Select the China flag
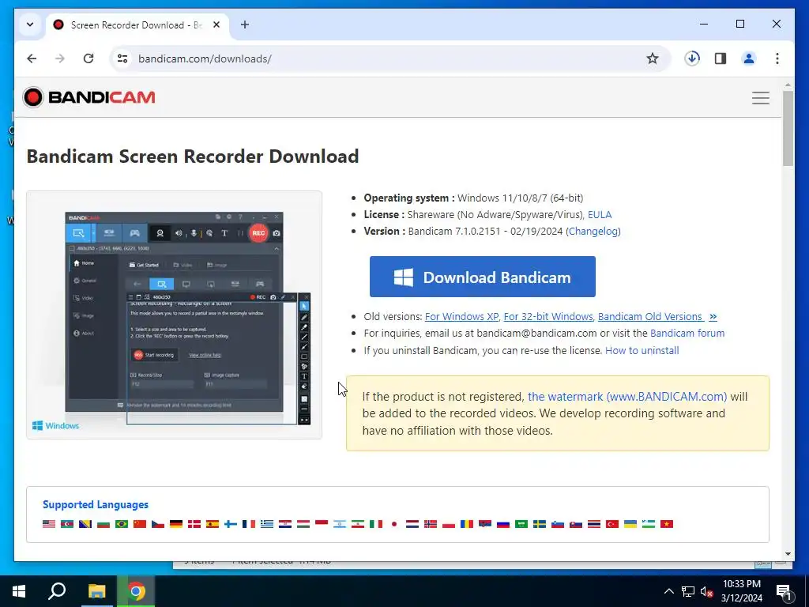809x607 pixels. point(140,524)
